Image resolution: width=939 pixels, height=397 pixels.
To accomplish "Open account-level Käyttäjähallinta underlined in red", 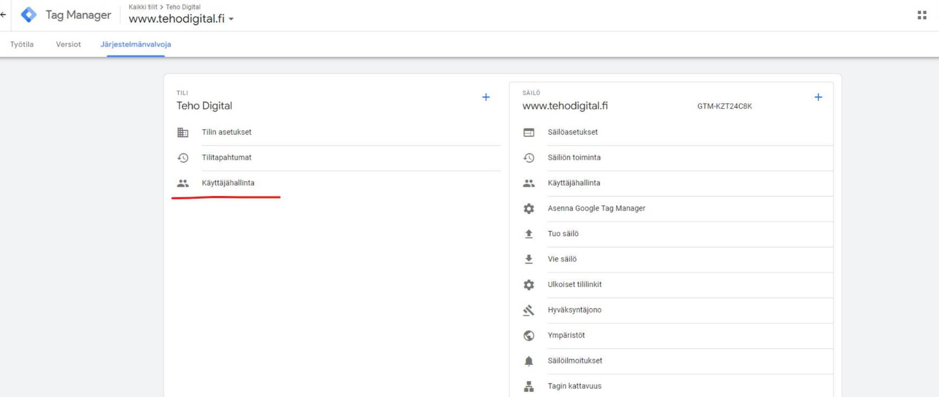I will coord(228,183).
